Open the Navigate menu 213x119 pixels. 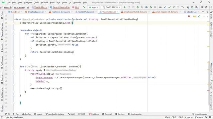pyautogui.click(x=28, y=2)
